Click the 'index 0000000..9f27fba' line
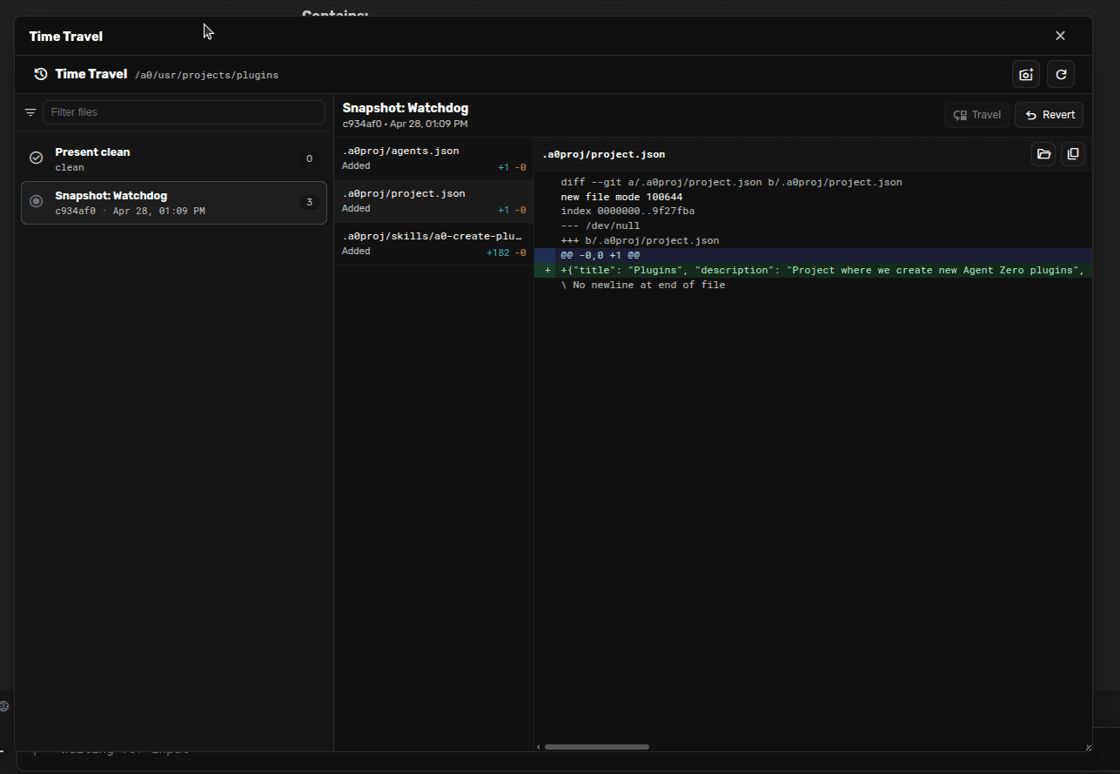Viewport: 1120px width, 774px height. tap(627, 212)
